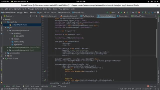The image size is (160, 90).
Task: Hide the Project panel with hide icon
Action: pos(39,16)
